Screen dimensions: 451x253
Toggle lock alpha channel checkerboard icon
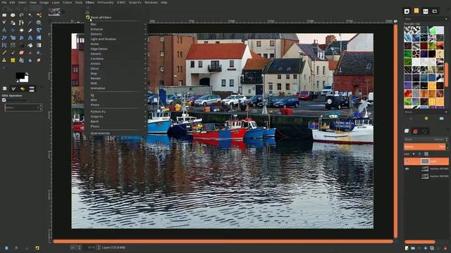coord(426,154)
